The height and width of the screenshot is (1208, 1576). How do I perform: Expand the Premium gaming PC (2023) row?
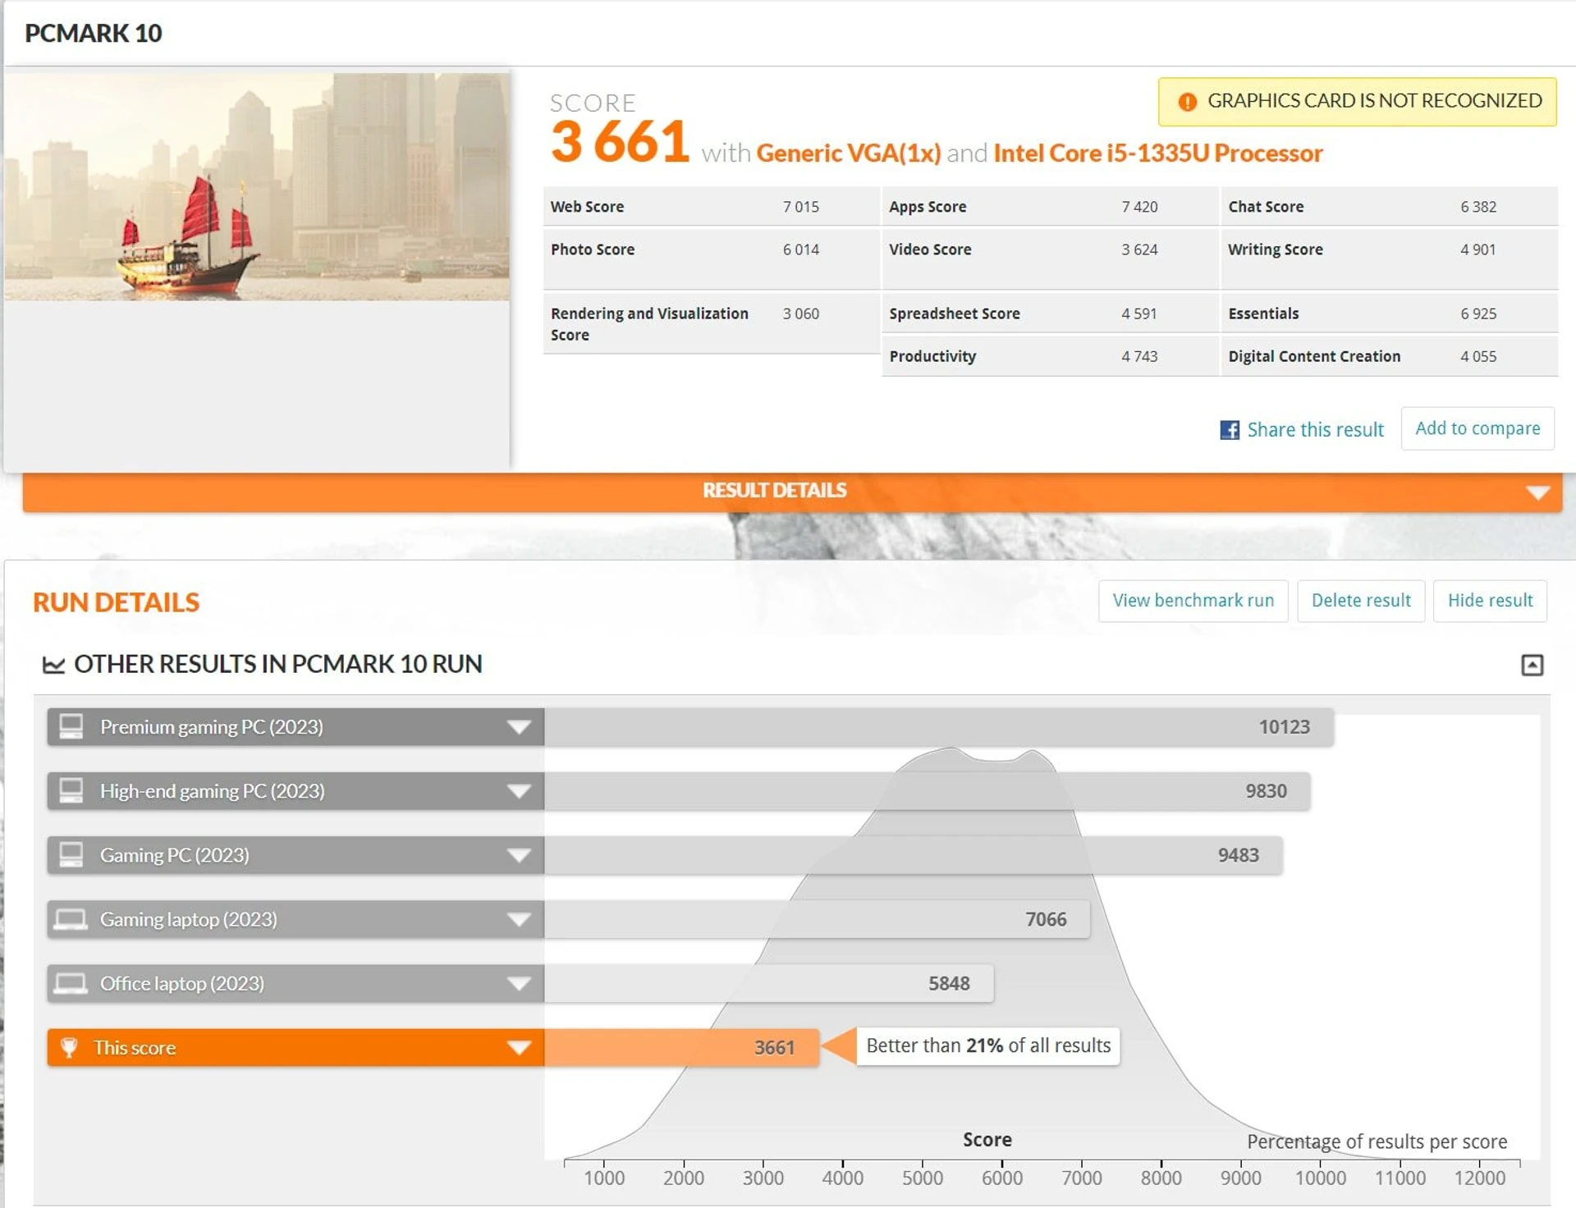click(519, 727)
